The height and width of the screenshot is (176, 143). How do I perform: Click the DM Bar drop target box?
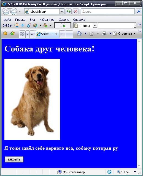(63, 25)
